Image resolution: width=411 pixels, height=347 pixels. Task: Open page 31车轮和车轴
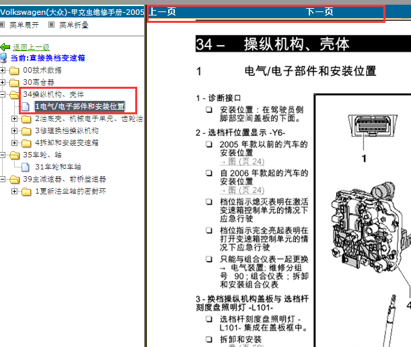point(59,167)
